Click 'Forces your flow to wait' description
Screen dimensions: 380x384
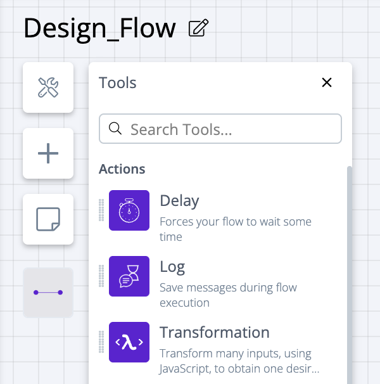[x=236, y=229]
